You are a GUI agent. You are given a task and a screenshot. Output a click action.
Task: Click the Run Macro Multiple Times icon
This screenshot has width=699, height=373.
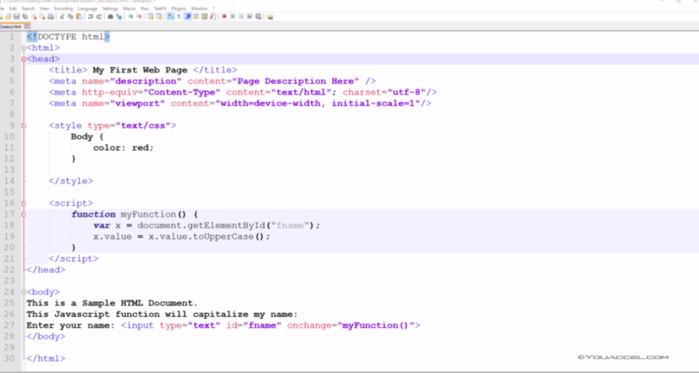(250, 17)
